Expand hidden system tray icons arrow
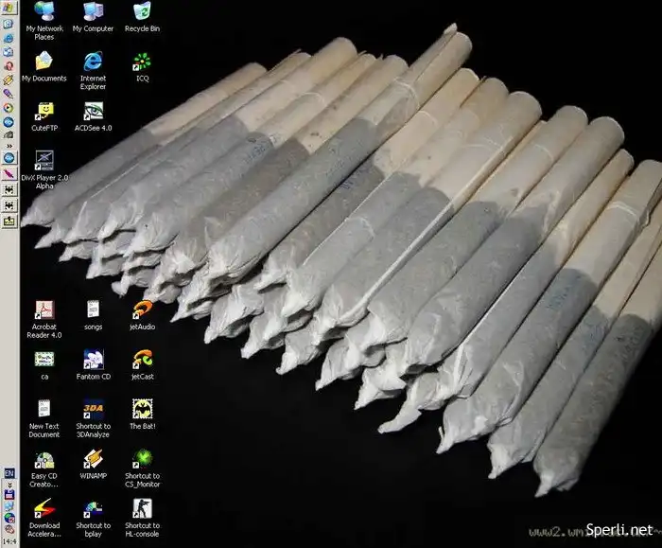This screenshot has width=662, height=548. (9, 483)
